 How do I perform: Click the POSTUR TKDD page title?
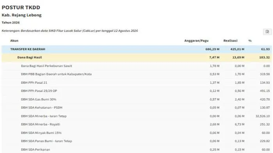(x=21, y=7)
